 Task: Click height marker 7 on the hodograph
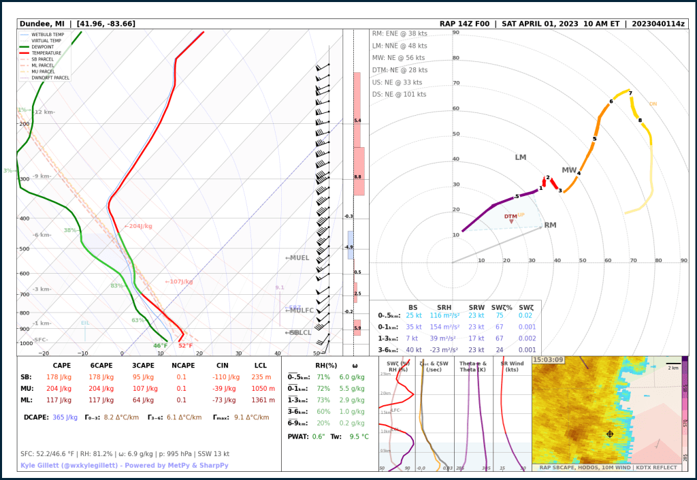tap(630, 93)
